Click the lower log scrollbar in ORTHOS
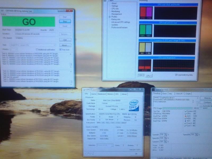This screenshot has height=159, width=212. click(71, 78)
